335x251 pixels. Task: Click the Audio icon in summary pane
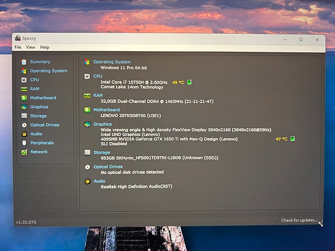[87, 181]
